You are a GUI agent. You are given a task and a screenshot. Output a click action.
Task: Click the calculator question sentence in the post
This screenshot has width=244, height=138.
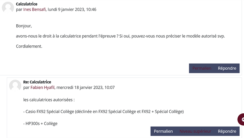tap(120, 36)
